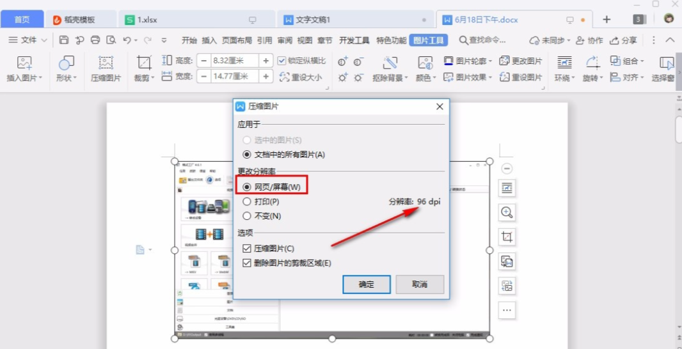The image size is (682, 349).
Task: Select the 打印(P) resolution option
Action: tap(247, 201)
